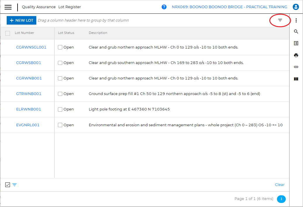Click the search magnifier icon in the right sidebar

(296, 32)
